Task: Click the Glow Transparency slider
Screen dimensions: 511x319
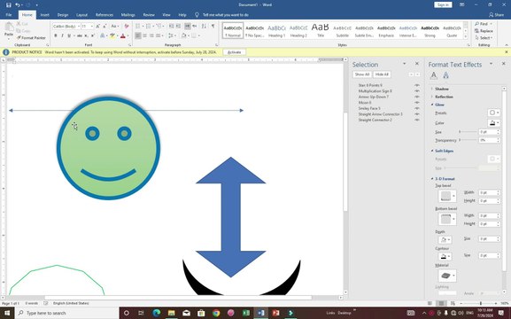Action: [468, 140]
